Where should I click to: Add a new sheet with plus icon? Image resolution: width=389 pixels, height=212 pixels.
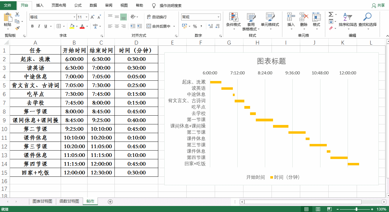110,201
